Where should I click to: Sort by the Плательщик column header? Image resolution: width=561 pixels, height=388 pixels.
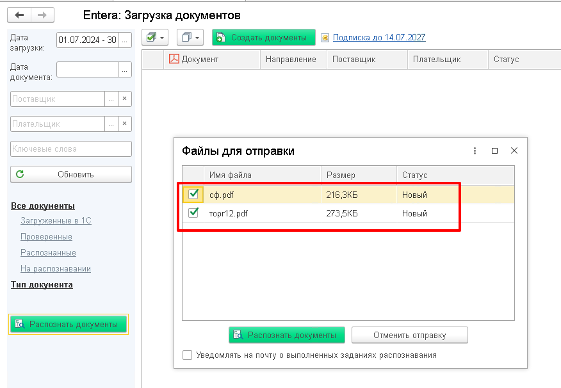448,60
